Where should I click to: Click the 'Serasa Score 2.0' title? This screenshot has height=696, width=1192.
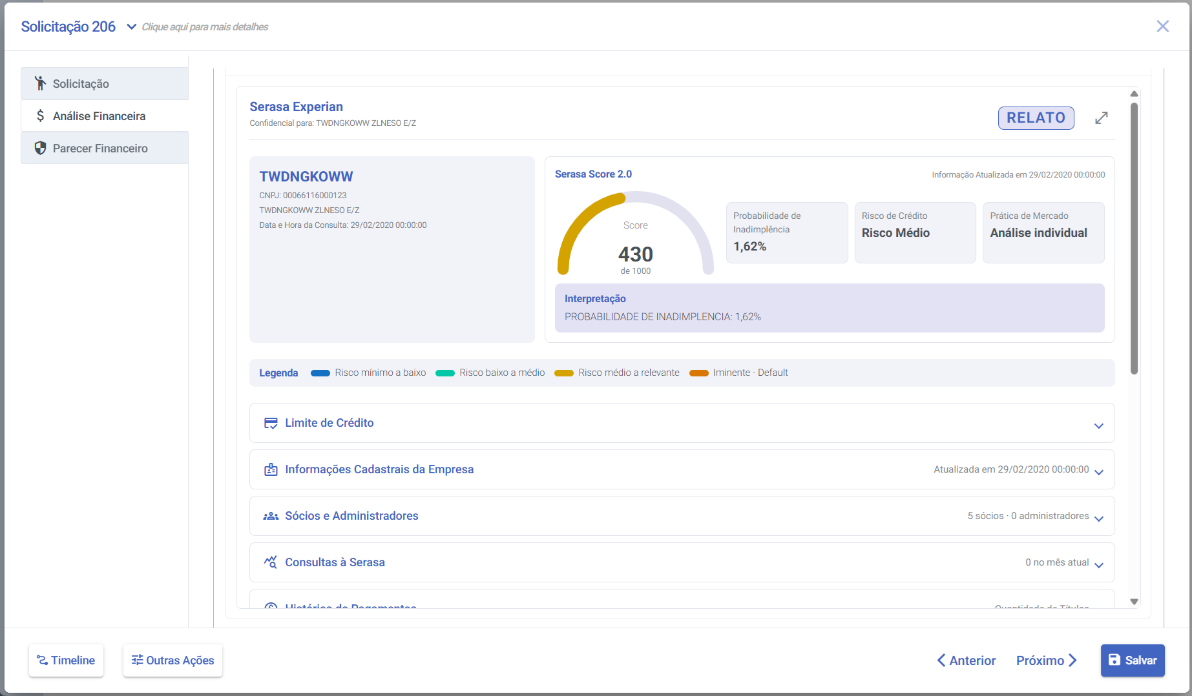click(593, 174)
